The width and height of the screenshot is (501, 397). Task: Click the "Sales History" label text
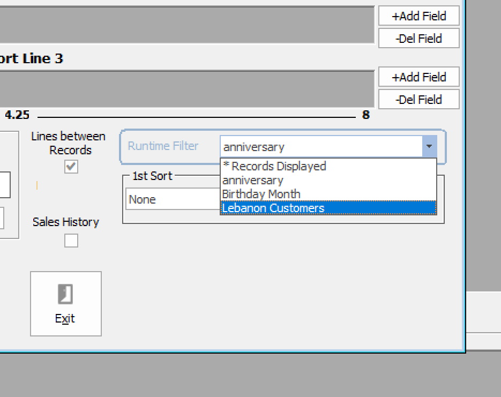click(x=65, y=222)
